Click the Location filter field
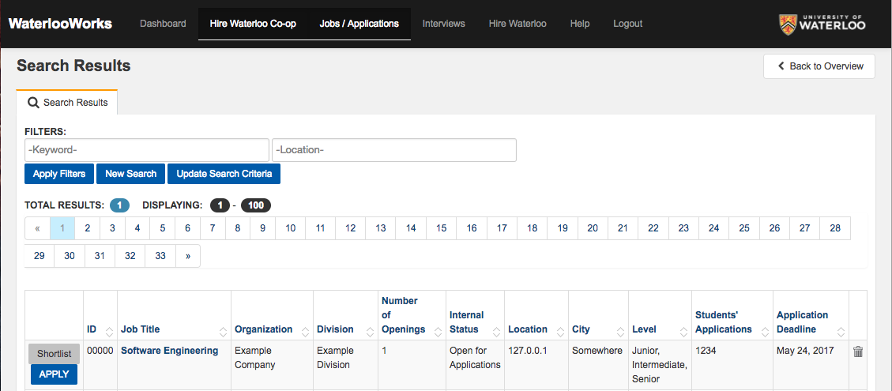 (x=394, y=150)
